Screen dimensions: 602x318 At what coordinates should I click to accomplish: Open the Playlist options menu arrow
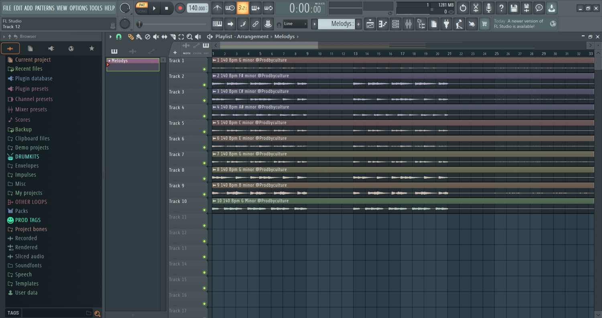[x=111, y=37]
